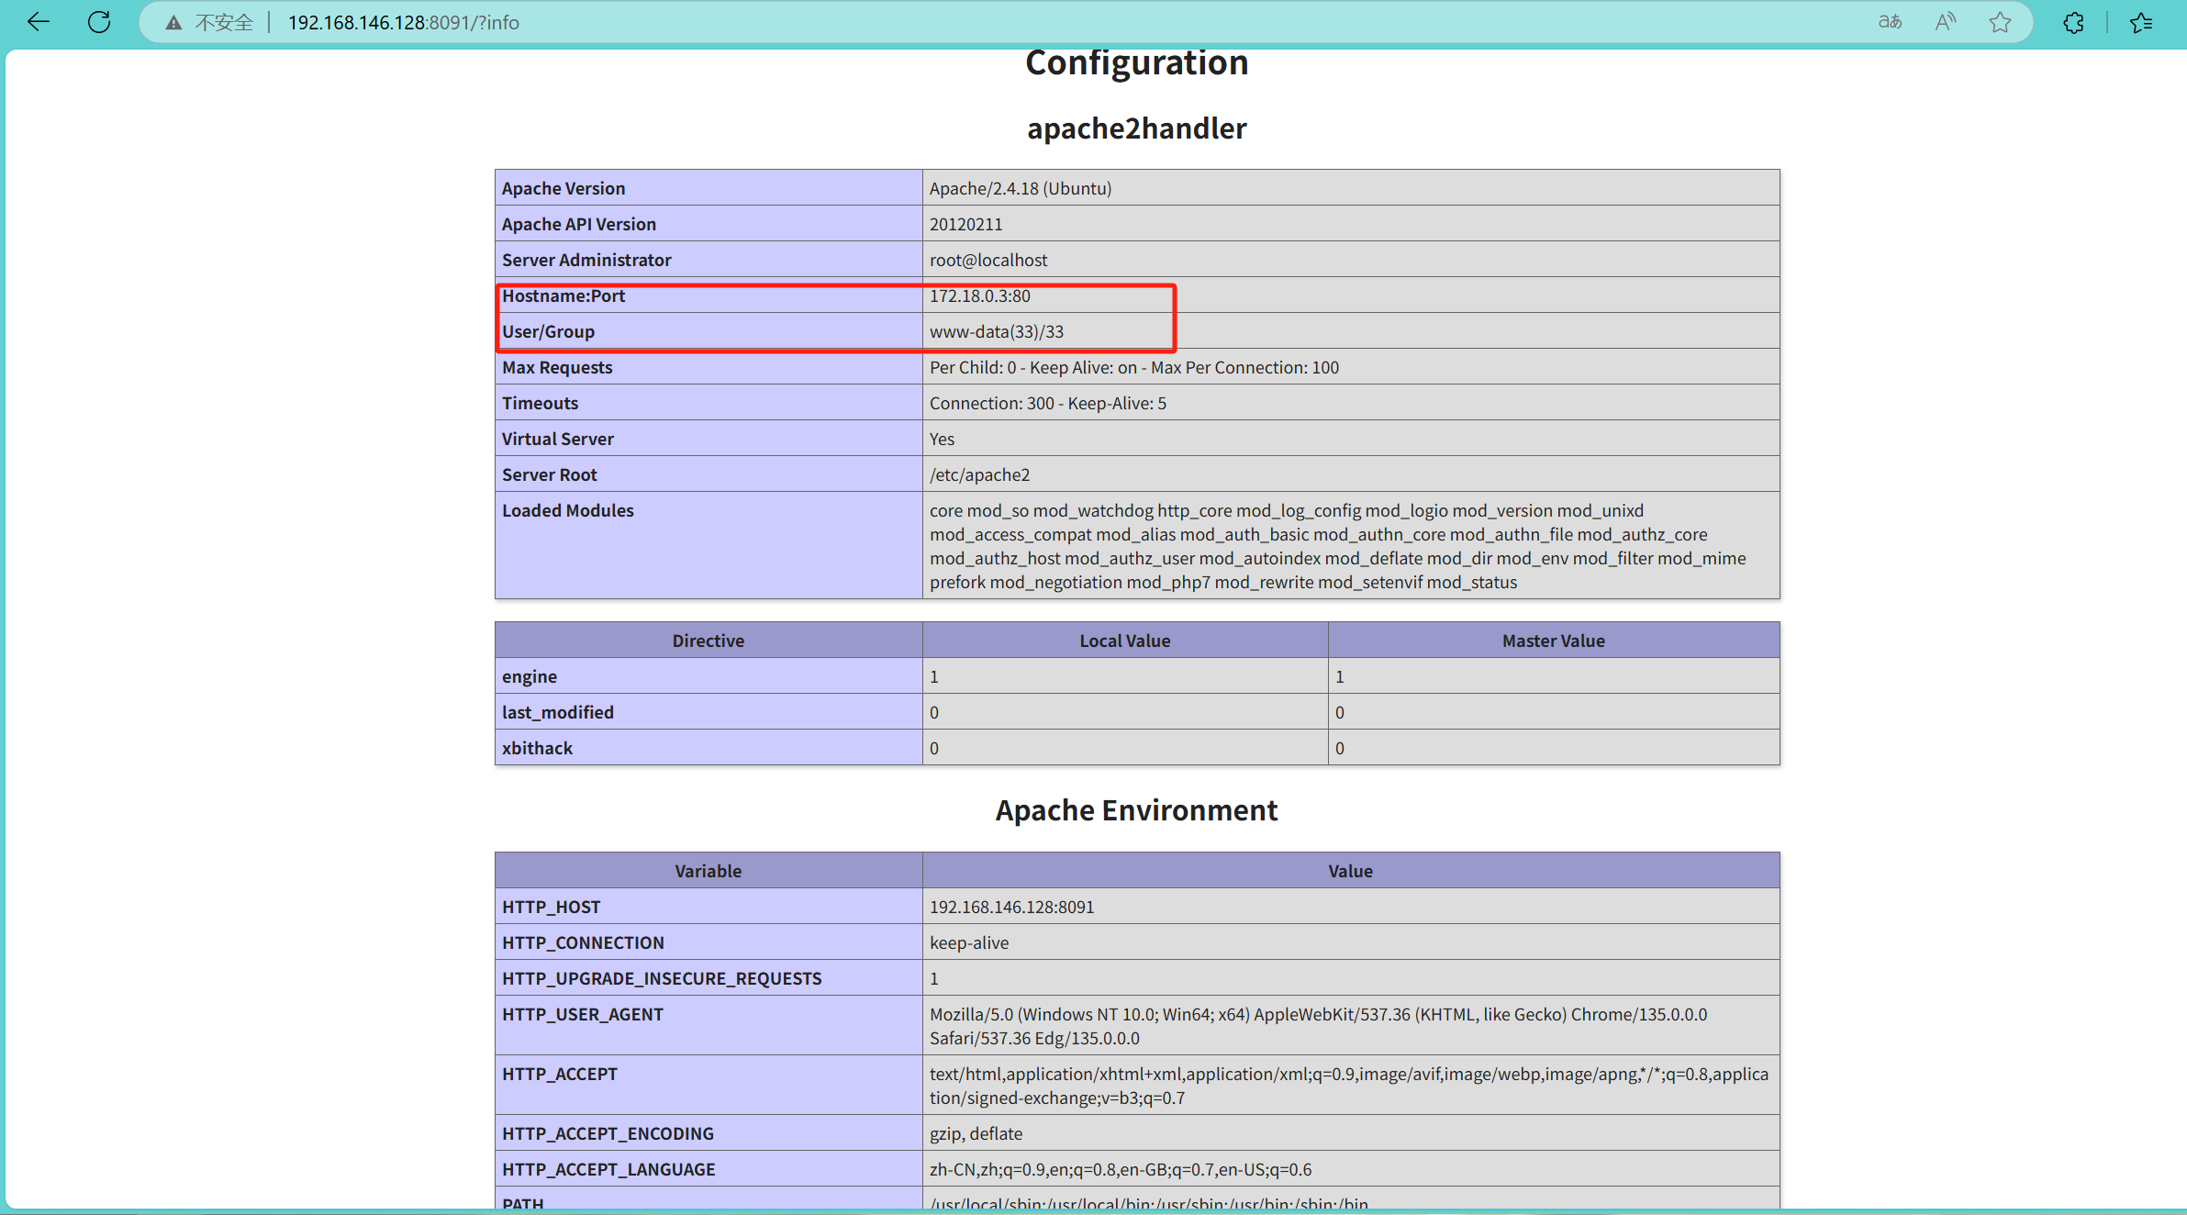Click the HTTP_HOST variable cell
Image resolution: width=2187 pixels, height=1215 pixels.
point(551,907)
